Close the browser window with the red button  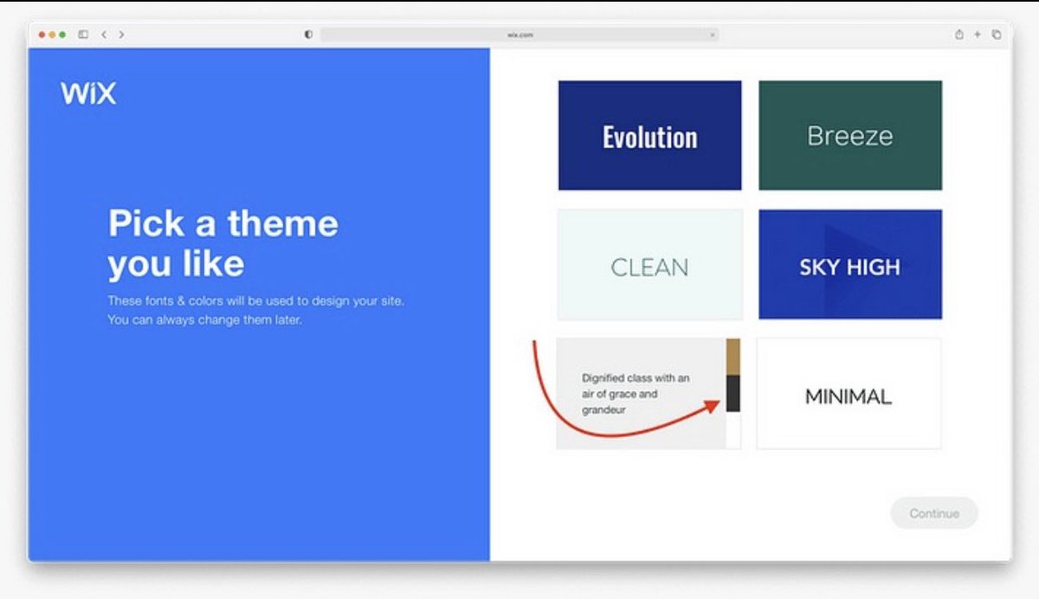(x=42, y=35)
